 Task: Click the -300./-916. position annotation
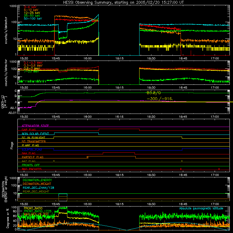(160, 99)
